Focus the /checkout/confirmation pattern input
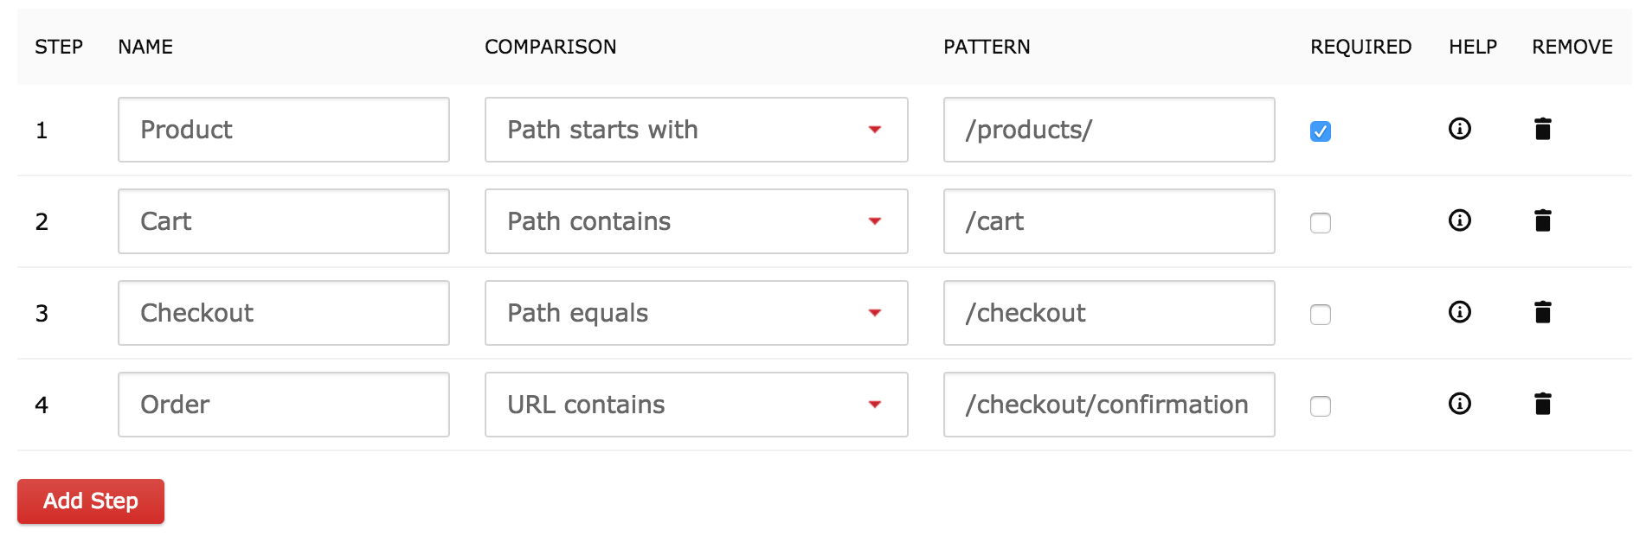Screen dimensions: 1646x555 (x=1109, y=404)
